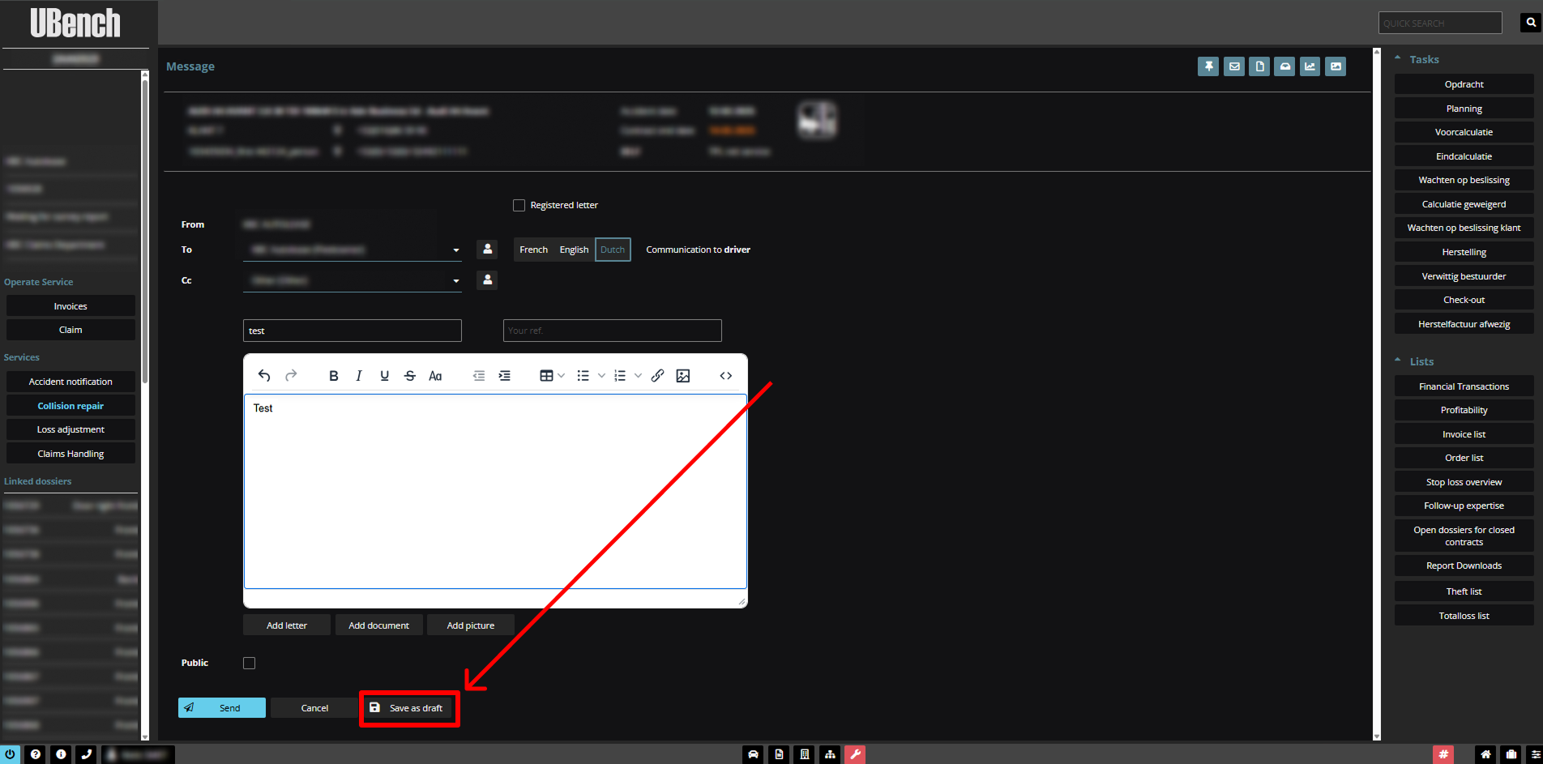Click the pin icon in Message header
This screenshot has height=764, width=1543.
(x=1208, y=66)
